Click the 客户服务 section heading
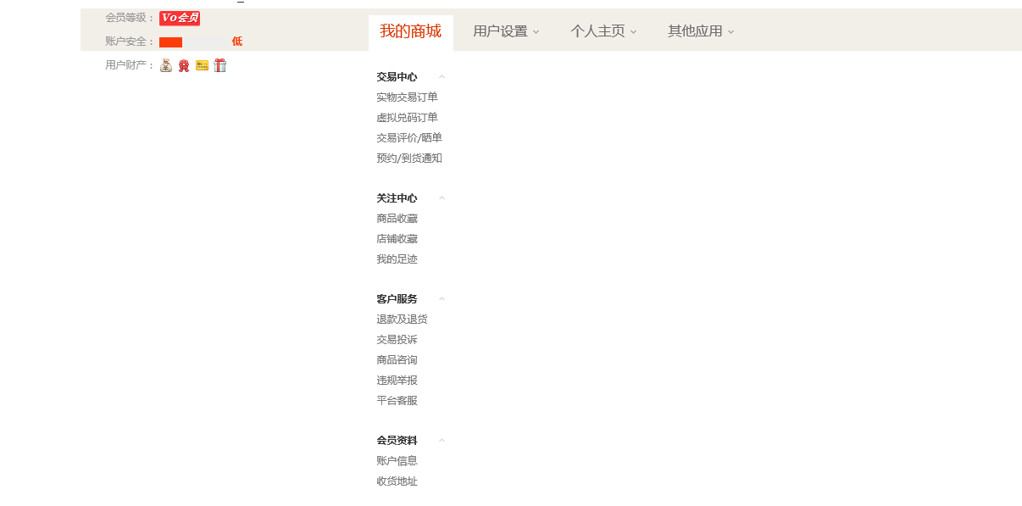 397,299
